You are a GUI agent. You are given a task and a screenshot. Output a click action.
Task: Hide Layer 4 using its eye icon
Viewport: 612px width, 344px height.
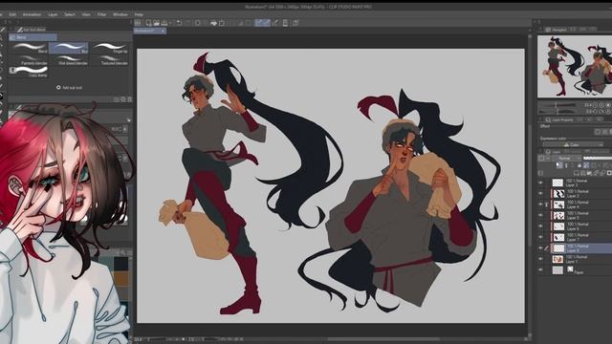[x=540, y=204]
